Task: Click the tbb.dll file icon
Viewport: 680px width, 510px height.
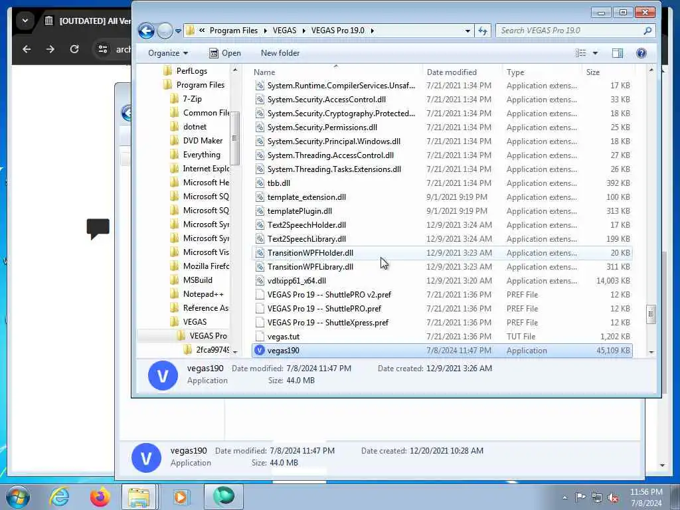Action: pyautogui.click(x=260, y=183)
